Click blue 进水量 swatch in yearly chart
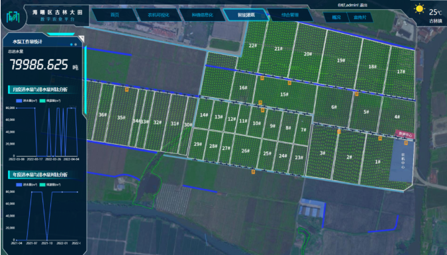447x255 pixels. pos(19,184)
